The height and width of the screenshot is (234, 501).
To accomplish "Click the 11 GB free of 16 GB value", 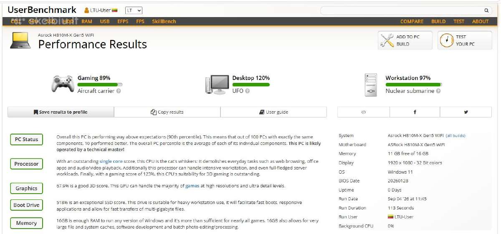I will (408, 154).
